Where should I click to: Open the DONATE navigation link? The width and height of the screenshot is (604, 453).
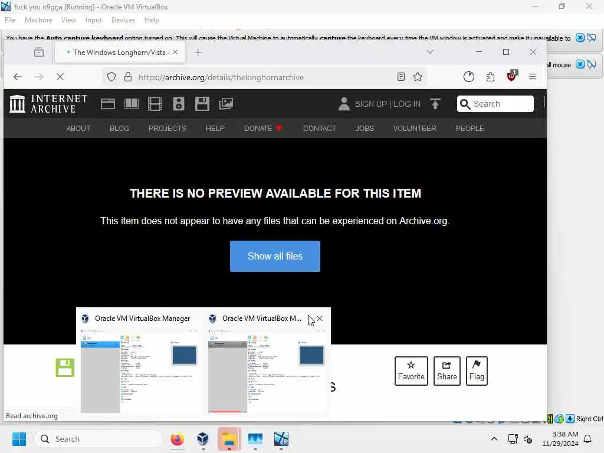[x=262, y=128]
